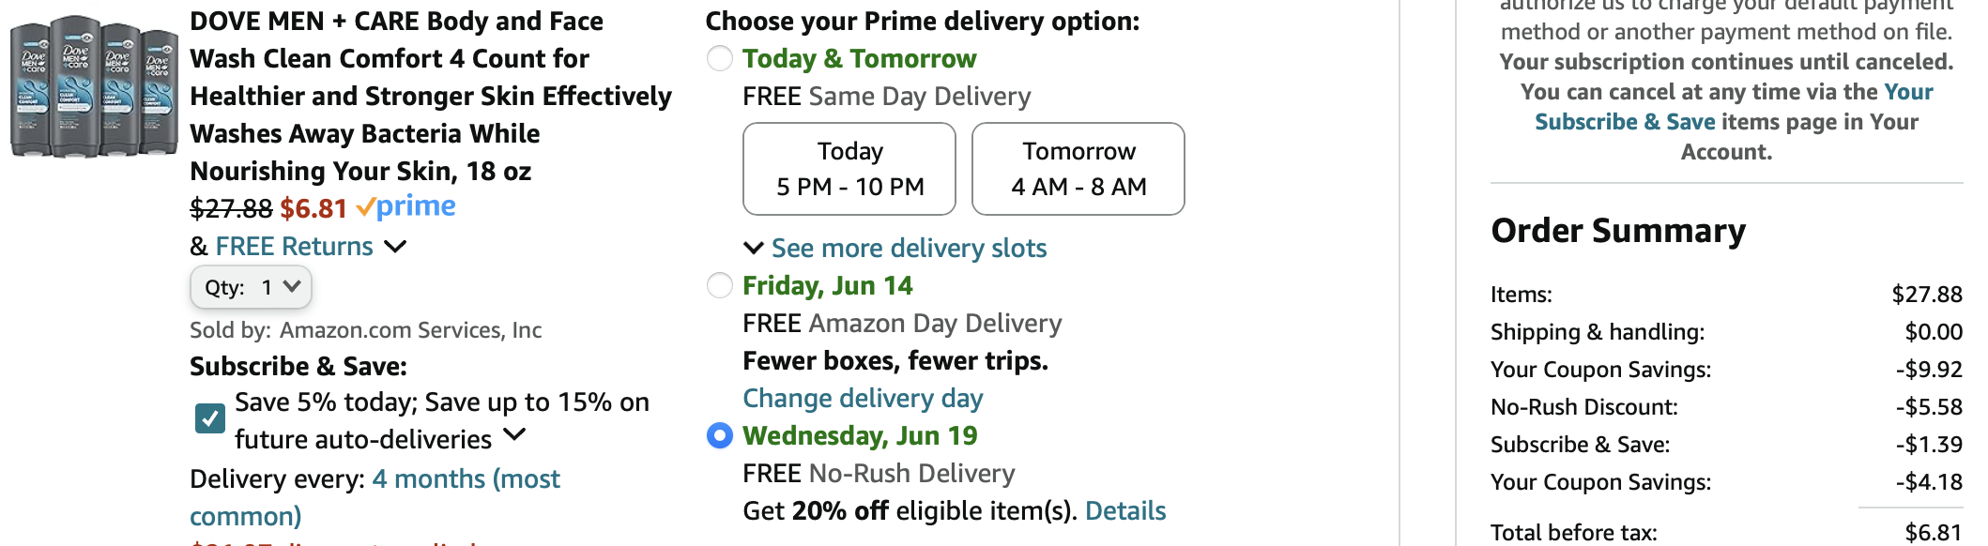This screenshot has width=1988, height=546.
Task: Select the Friday, Jun 14 delivery radio
Action: click(720, 285)
